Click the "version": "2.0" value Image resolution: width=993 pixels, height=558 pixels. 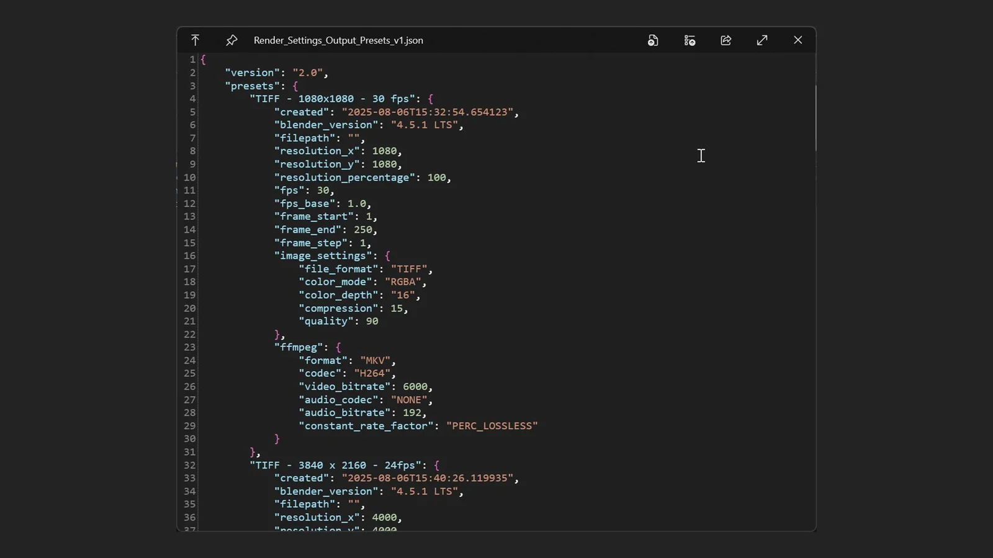click(x=308, y=73)
